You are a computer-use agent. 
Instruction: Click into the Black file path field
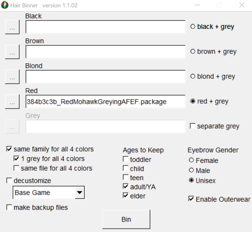(105, 27)
